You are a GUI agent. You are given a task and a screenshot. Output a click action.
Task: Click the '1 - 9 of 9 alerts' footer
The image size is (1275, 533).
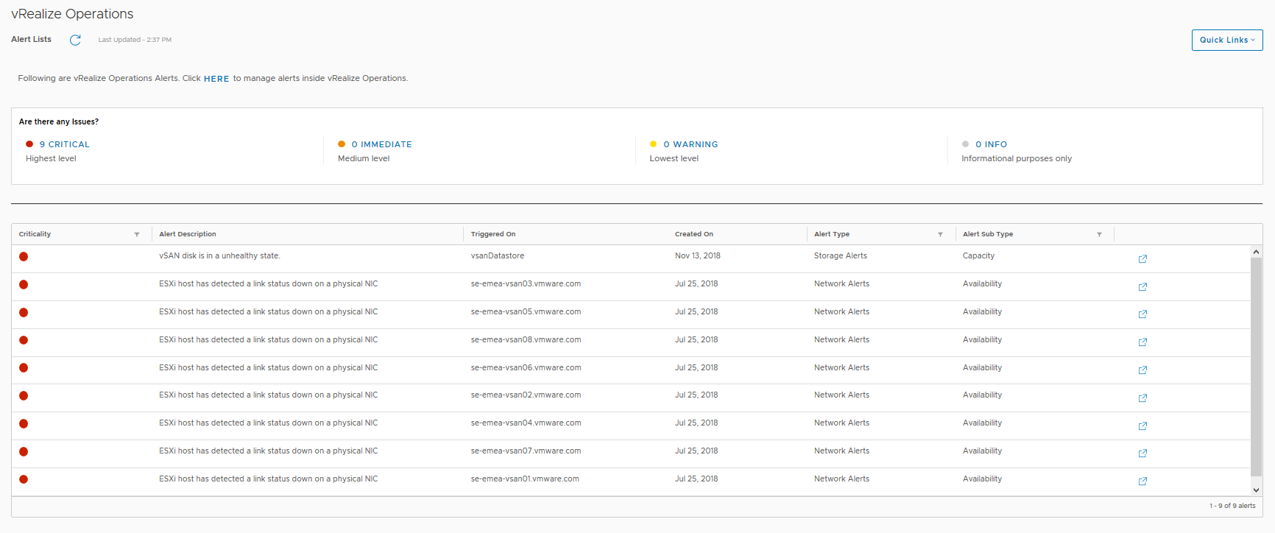[x=1232, y=506]
